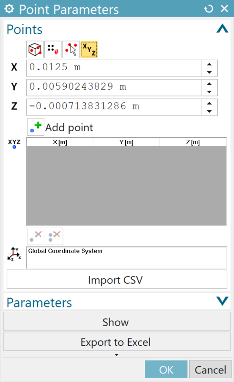Expand more options arrow below Export

point(116,355)
